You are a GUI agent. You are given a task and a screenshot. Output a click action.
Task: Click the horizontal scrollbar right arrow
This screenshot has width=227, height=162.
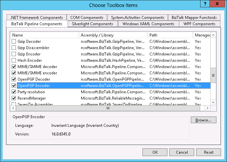pos(207,108)
